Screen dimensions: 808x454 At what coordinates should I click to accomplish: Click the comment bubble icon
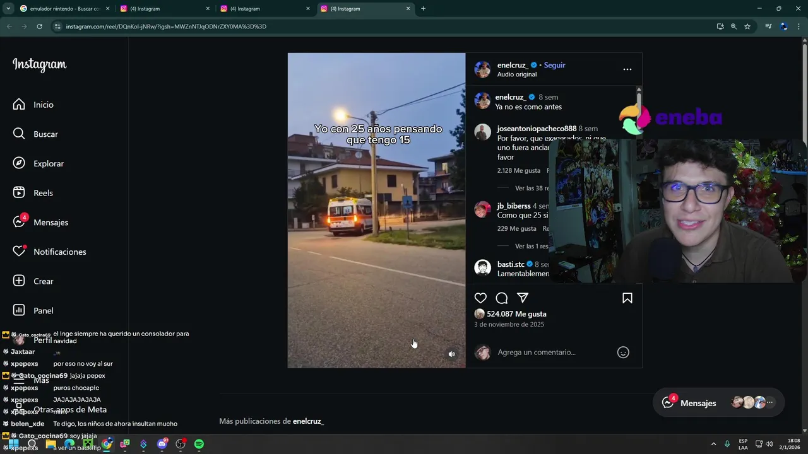502,298
